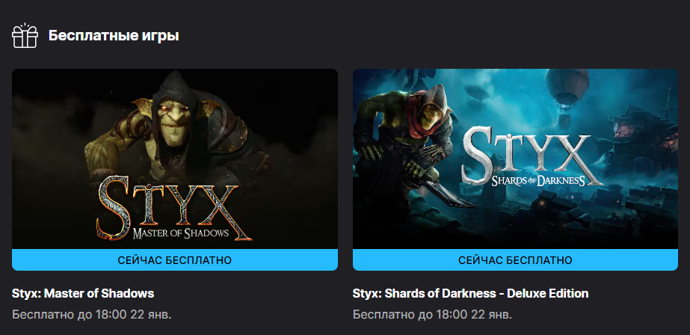
Task: Select the Бесплатные игры heading
Action: point(114,36)
